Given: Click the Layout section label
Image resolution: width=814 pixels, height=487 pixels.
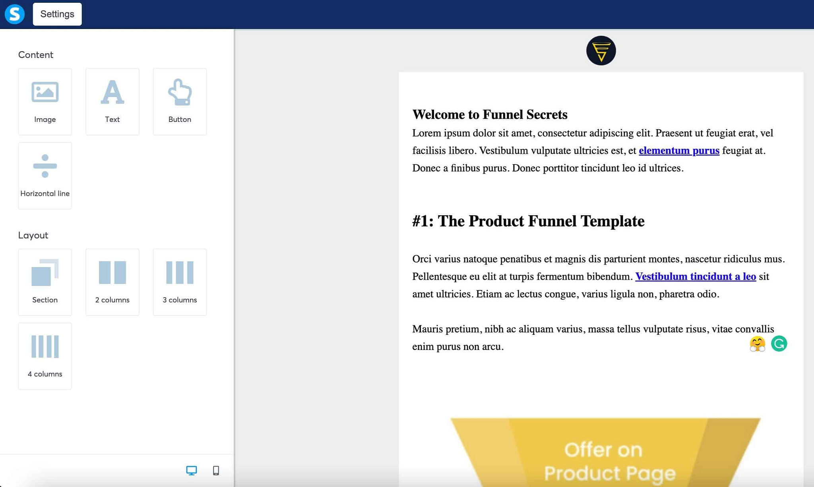Looking at the screenshot, I should [33, 235].
